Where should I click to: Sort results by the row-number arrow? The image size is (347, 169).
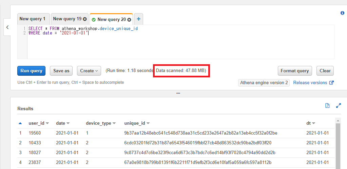tap(20, 123)
